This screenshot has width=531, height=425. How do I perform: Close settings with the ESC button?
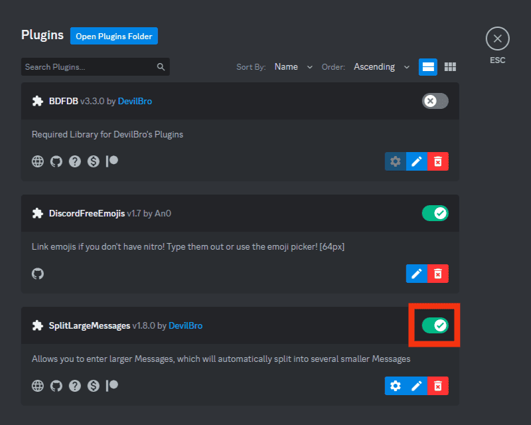(497, 39)
